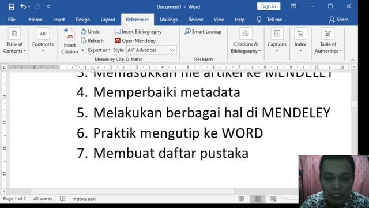The height and width of the screenshot is (208, 369).
Task: Click the tab stop selector at ruler corner
Action: point(4,68)
